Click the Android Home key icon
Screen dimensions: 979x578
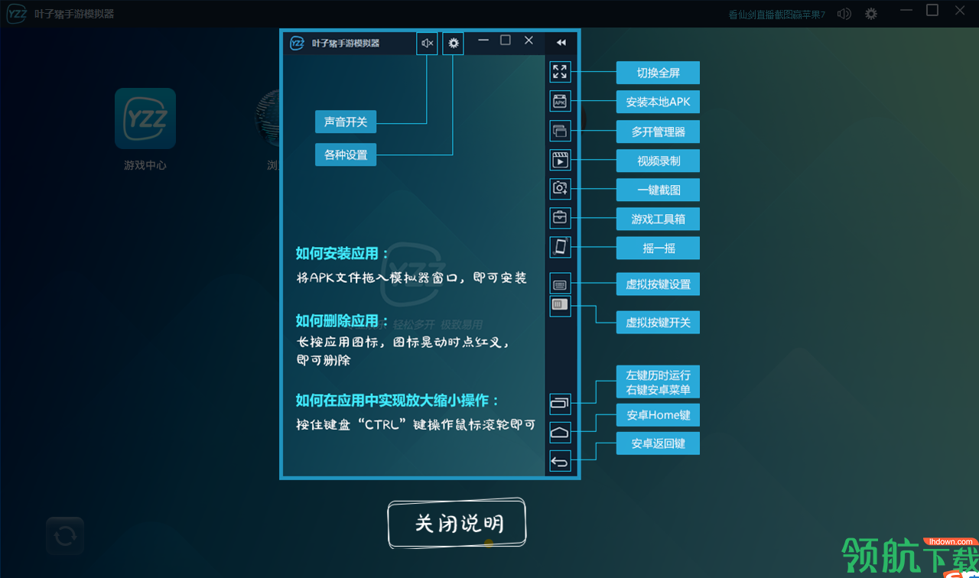tap(560, 432)
